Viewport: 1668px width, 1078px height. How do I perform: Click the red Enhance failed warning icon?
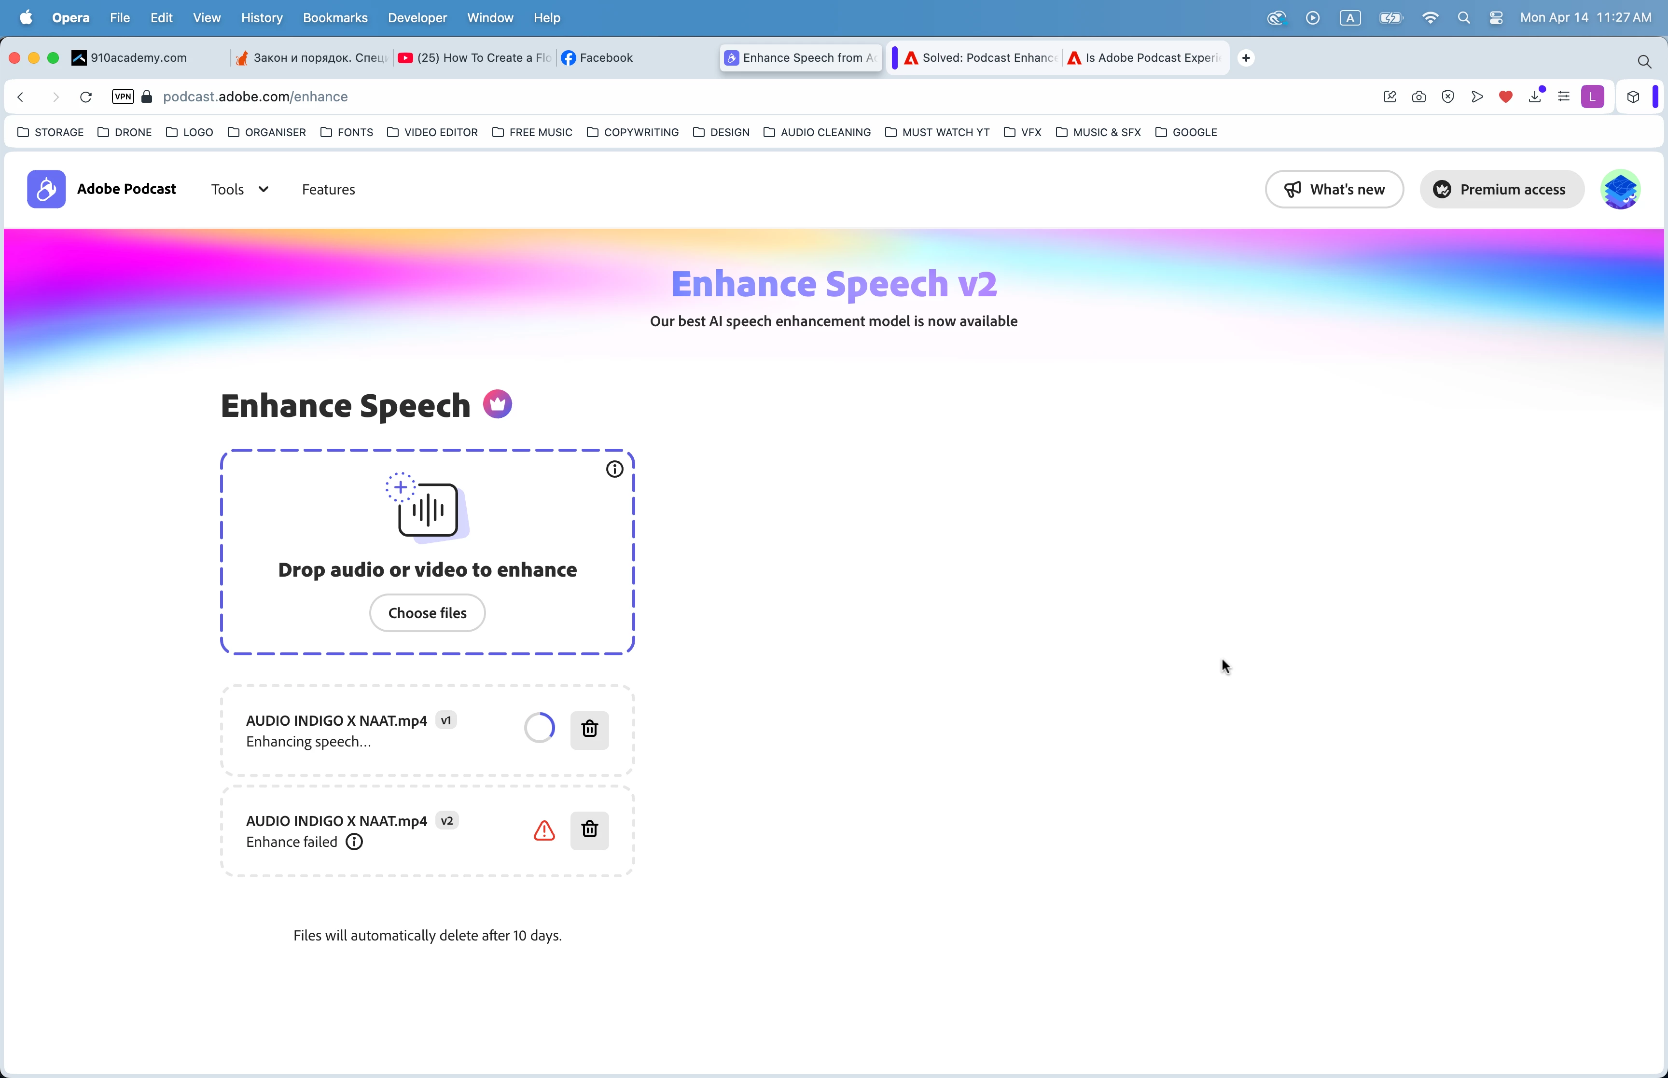tap(544, 831)
